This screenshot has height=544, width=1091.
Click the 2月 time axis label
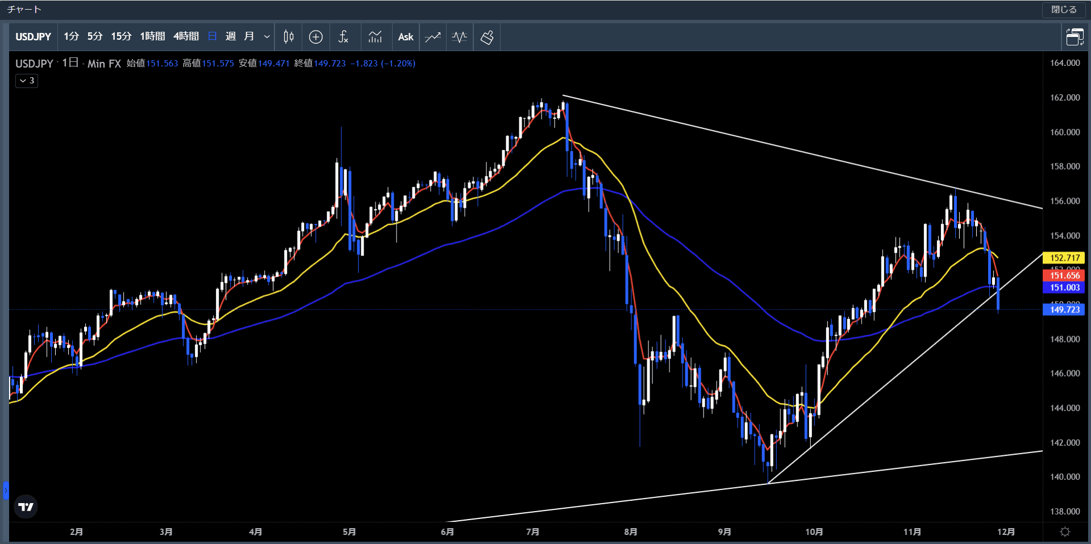[x=76, y=532]
